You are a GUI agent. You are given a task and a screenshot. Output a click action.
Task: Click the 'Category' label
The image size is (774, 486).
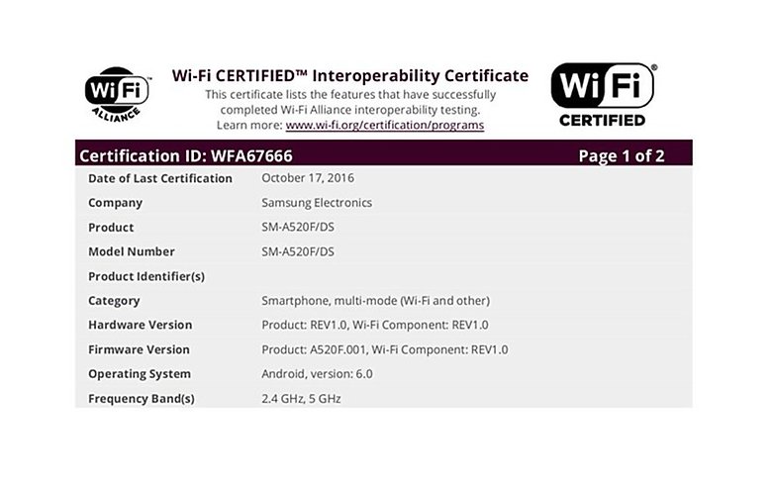coord(114,301)
